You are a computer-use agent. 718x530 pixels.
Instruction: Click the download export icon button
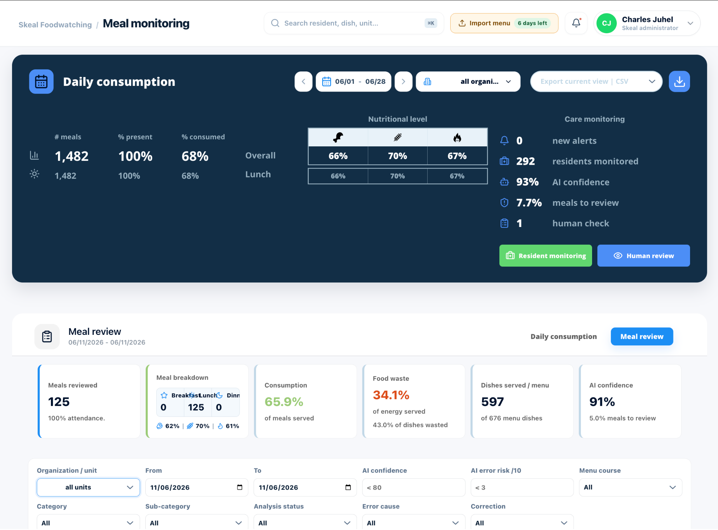(x=679, y=82)
